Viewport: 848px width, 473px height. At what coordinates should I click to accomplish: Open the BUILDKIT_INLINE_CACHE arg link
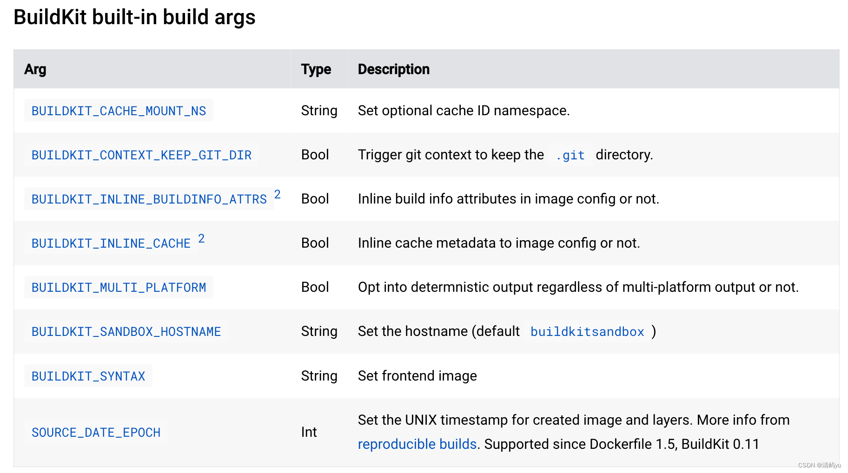[111, 243]
